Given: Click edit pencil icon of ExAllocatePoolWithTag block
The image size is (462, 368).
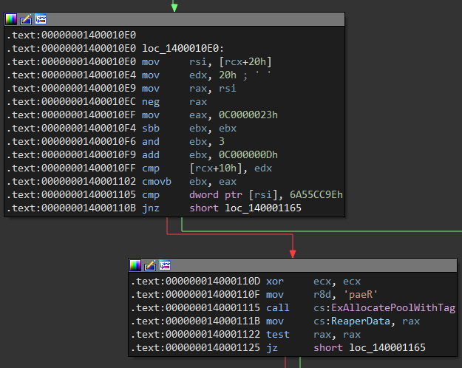Looking at the screenshot, I should [150, 265].
